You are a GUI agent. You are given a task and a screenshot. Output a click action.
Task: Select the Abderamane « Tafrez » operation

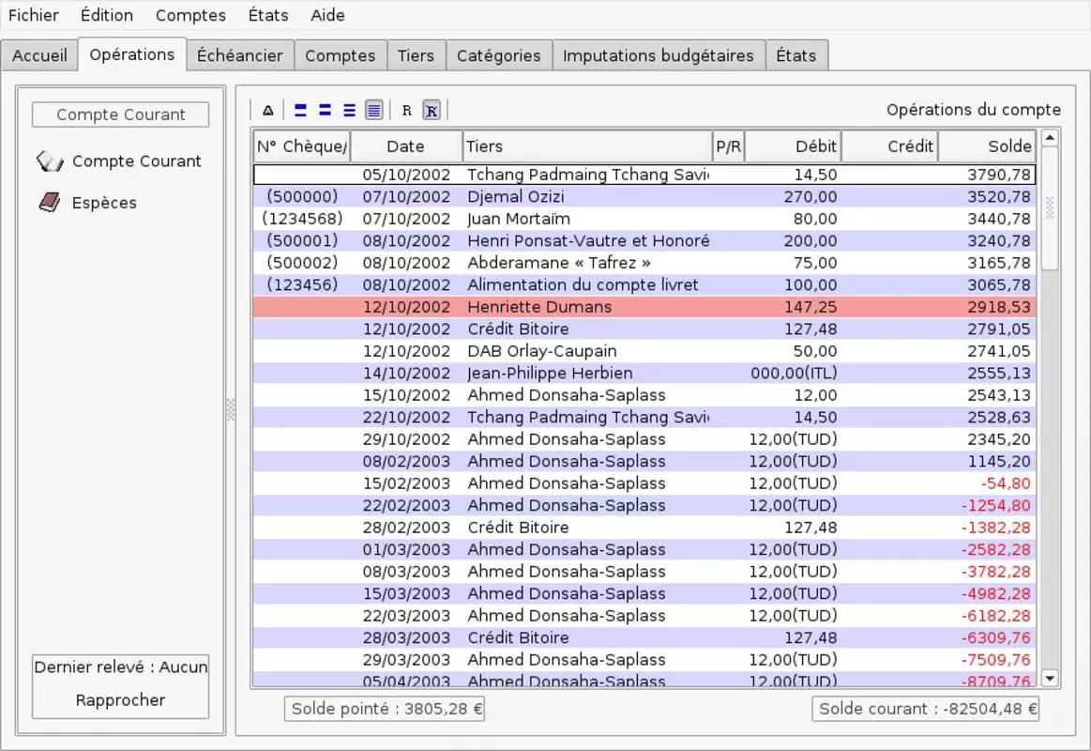(644, 263)
